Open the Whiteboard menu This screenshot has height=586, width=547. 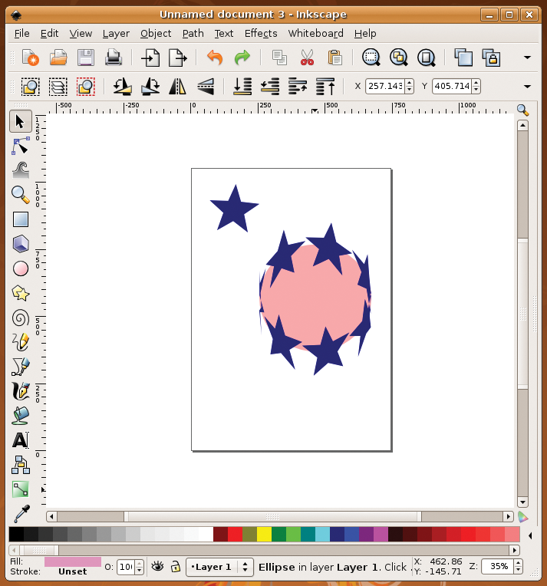(x=315, y=33)
